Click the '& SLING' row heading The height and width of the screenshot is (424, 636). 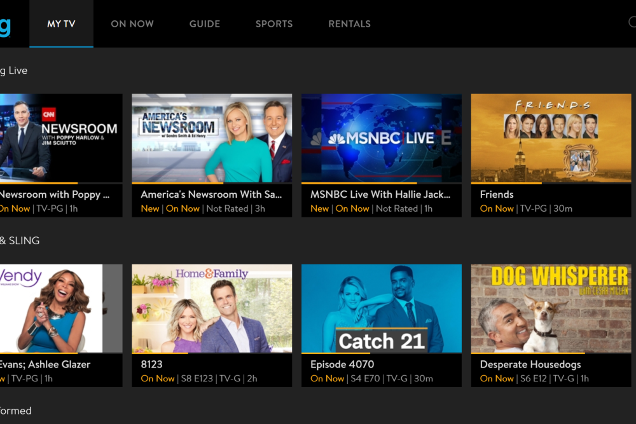[20, 241]
